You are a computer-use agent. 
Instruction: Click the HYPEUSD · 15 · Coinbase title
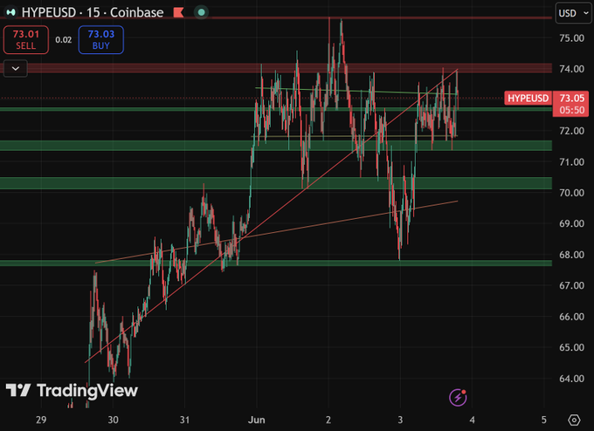(93, 12)
